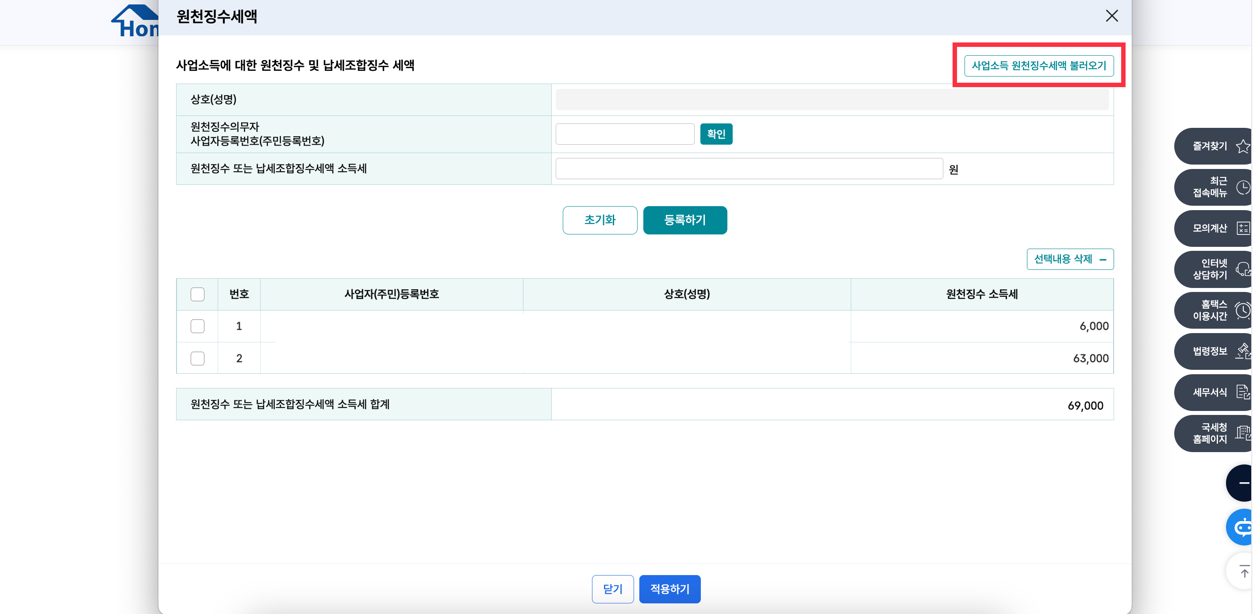
Task: Click 사업자(주민)등록번호 column header
Action: [392, 294]
